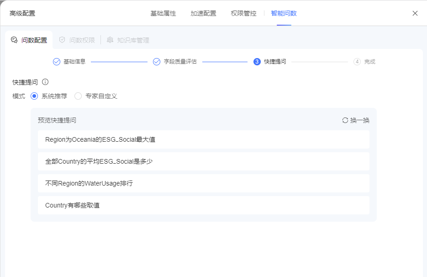Click the step 4 完成 circle
The width and height of the screenshot is (427, 277).
click(357, 62)
